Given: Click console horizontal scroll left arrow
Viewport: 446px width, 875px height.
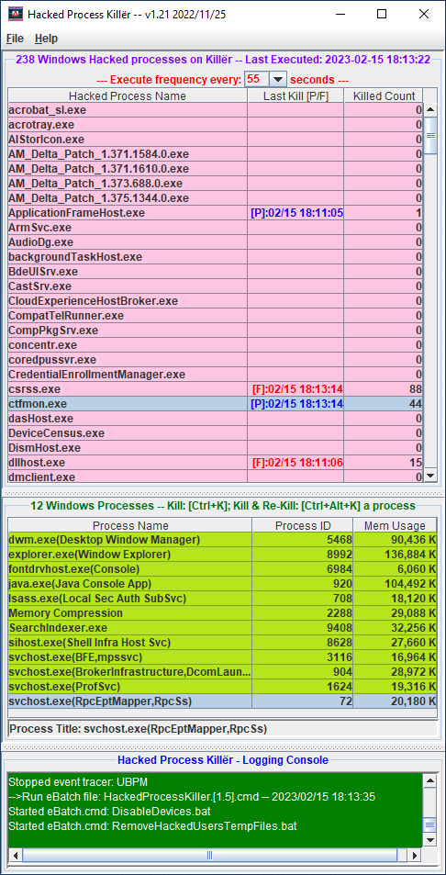Looking at the screenshot, I should (x=16, y=855).
